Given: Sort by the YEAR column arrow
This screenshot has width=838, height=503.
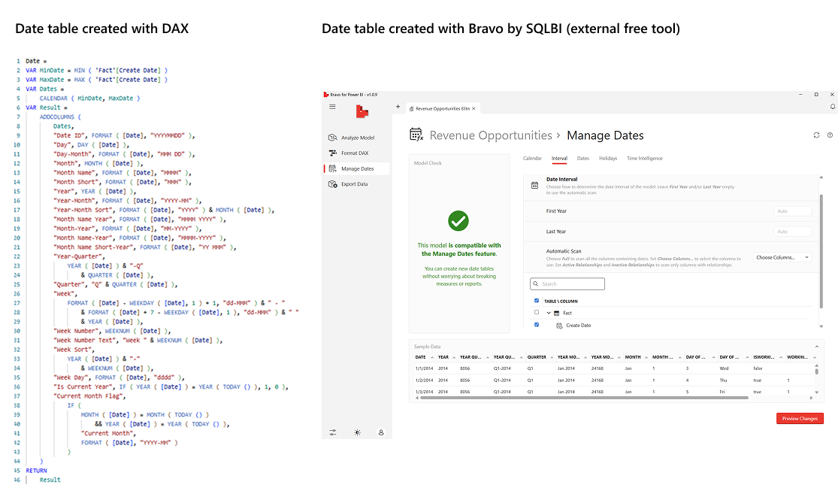Looking at the screenshot, I should 454,357.
